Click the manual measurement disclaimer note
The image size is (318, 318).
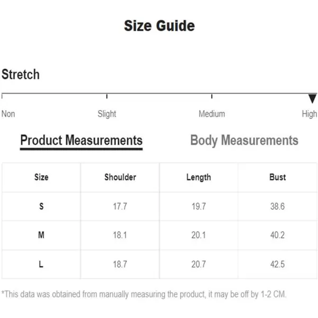click(144, 294)
